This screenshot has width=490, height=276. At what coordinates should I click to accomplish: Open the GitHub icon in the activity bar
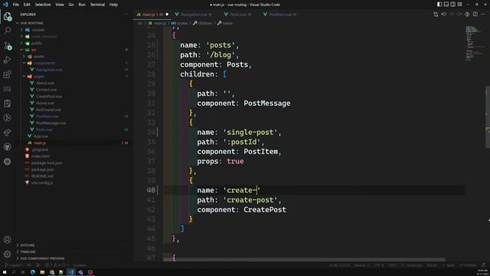(7, 147)
